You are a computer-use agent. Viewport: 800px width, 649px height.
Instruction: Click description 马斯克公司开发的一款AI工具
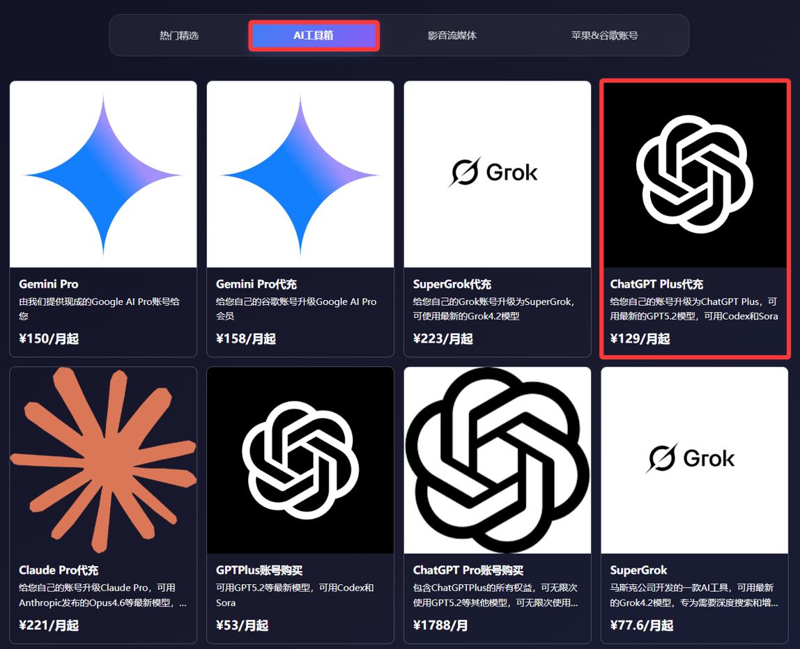click(x=694, y=595)
